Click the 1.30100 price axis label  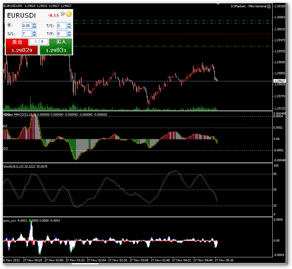pos(280,6)
